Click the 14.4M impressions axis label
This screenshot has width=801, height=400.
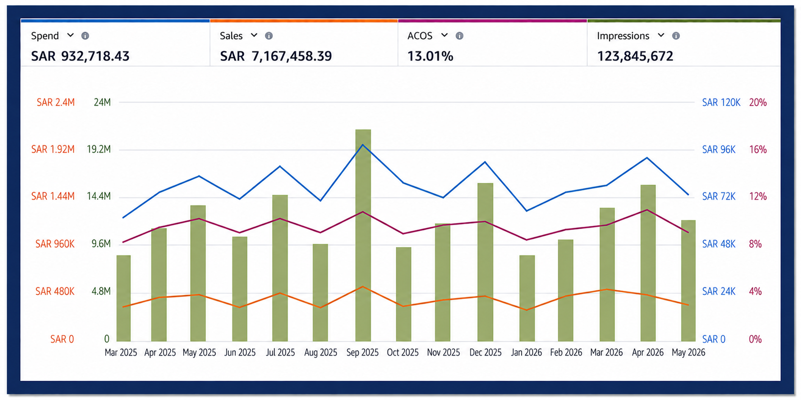click(x=99, y=196)
